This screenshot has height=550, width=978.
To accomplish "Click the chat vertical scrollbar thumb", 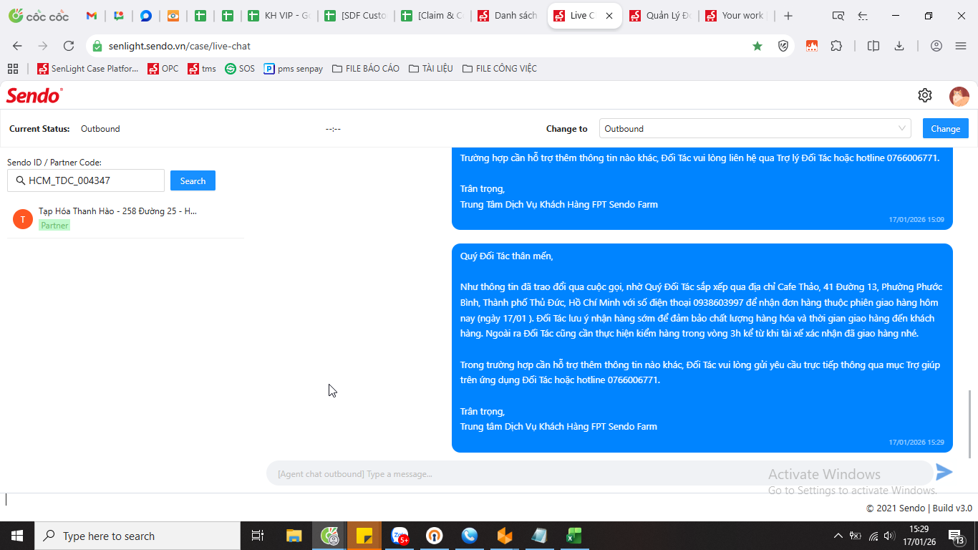I will tap(970, 424).
